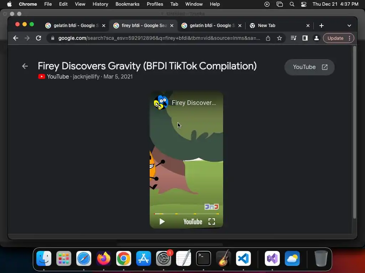The image size is (365, 273).
Task: Click the lock site info icon
Action: pyautogui.click(x=53, y=38)
